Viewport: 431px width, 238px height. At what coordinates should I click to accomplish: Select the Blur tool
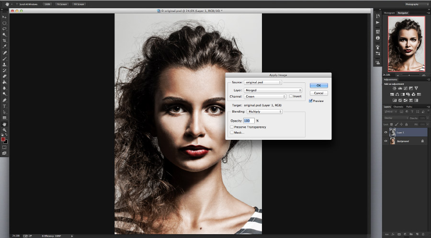point(4,88)
